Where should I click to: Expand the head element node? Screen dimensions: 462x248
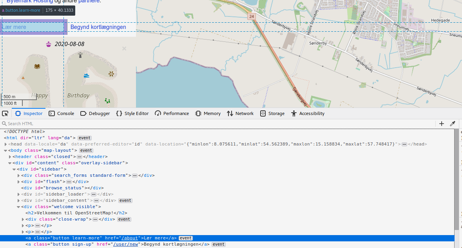click(5, 144)
